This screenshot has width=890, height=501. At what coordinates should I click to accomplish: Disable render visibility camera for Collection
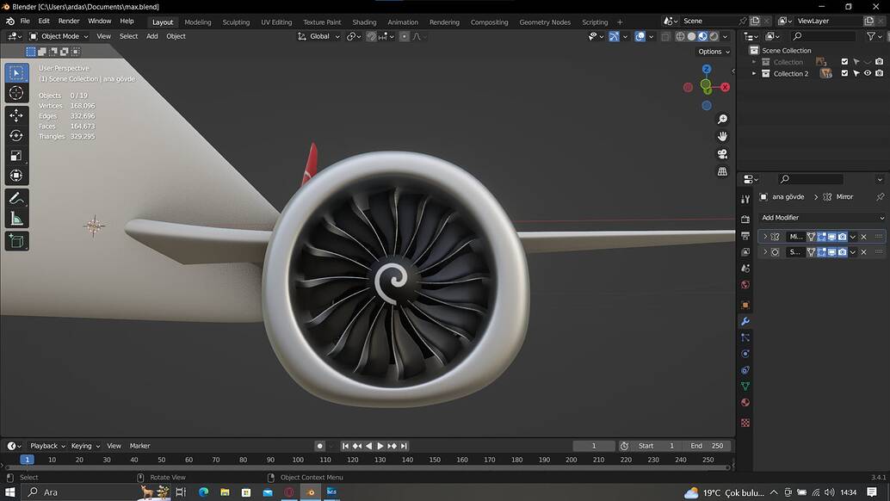[x=880, y=62]
